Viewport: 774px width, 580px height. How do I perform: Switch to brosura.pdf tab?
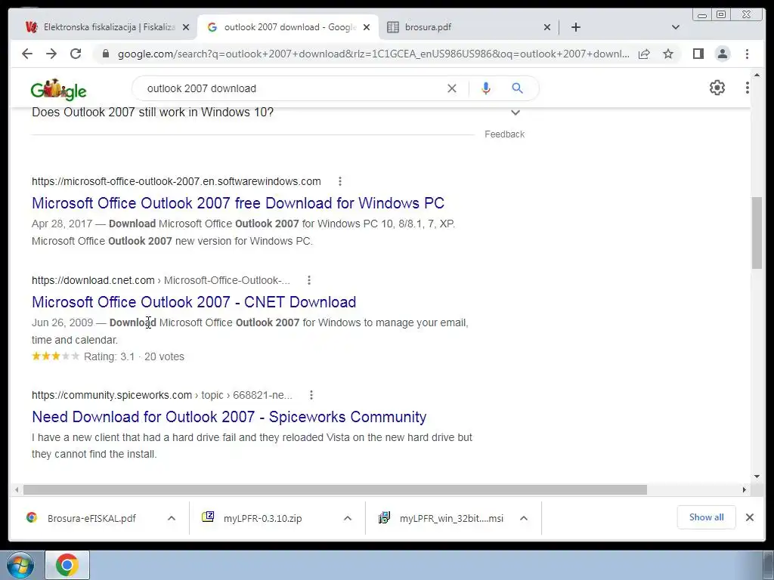point(469,27)
